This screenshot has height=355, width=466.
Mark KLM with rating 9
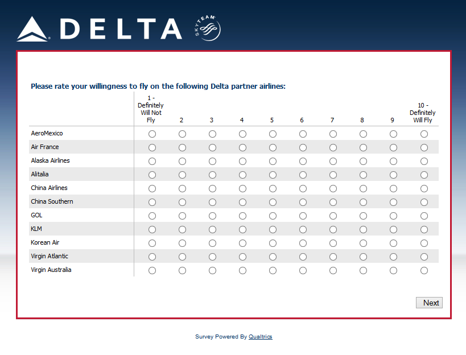(393, 230)
